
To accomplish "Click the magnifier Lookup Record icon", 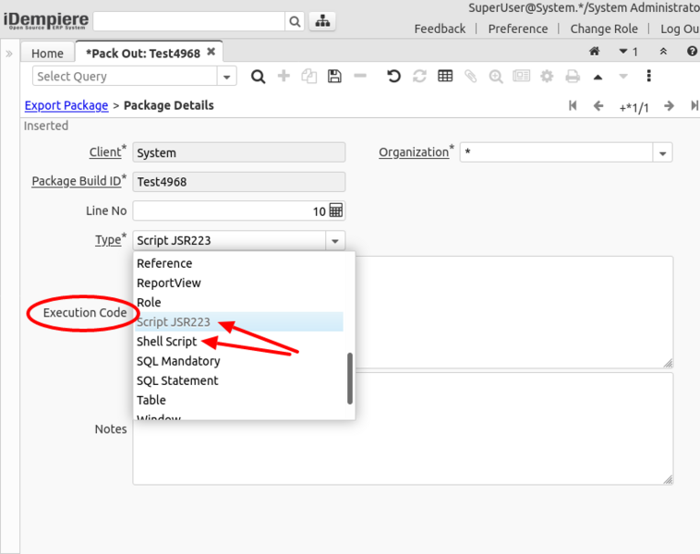I will pos(259,77).
